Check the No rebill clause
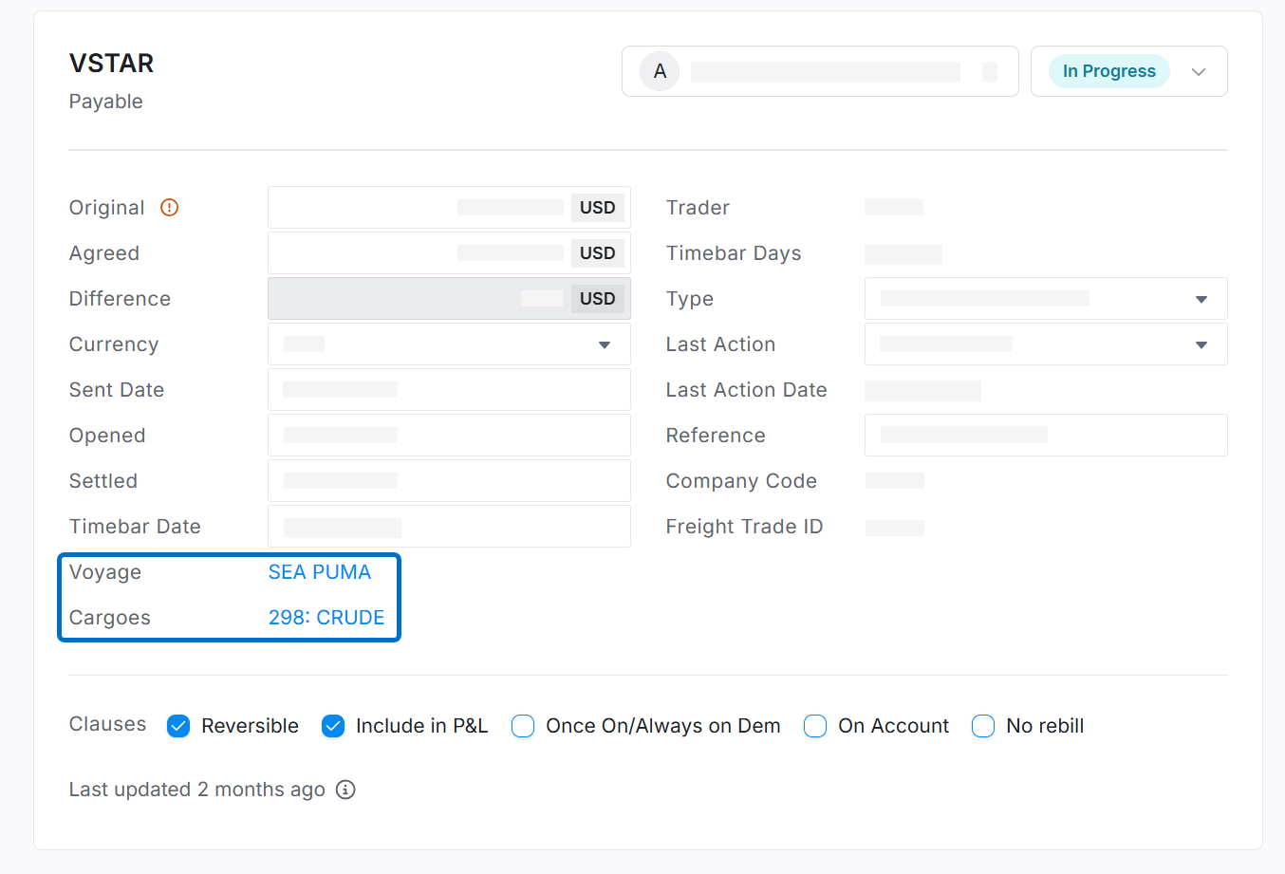The width and height of the screenshot is (1285, 874). (x=983, y=726)
